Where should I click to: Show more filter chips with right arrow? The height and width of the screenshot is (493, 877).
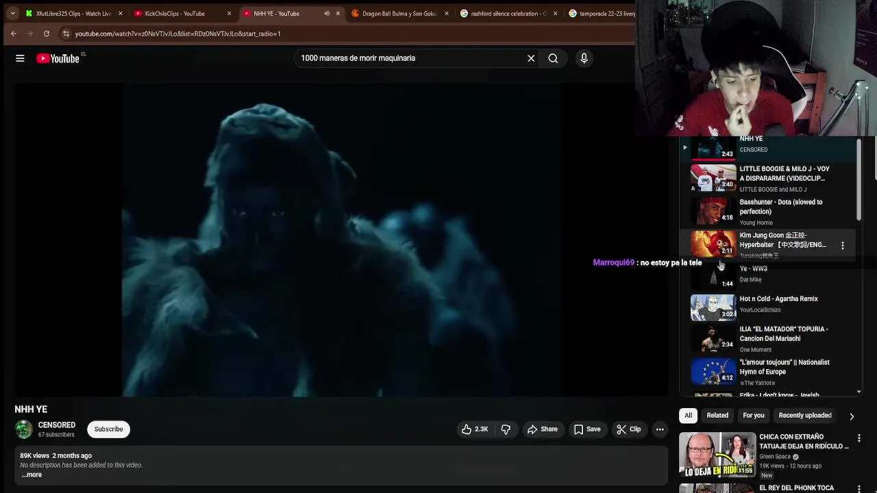pyautogui.click(x=852, y=416)
